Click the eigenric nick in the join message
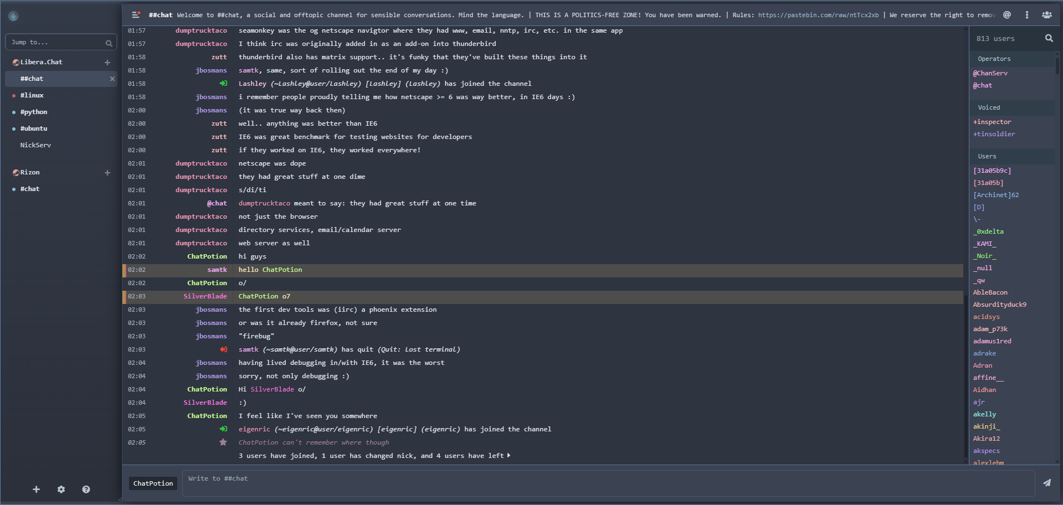This screenshot has width=1063, height=505. pyautogui.click(x=254, y=429)
